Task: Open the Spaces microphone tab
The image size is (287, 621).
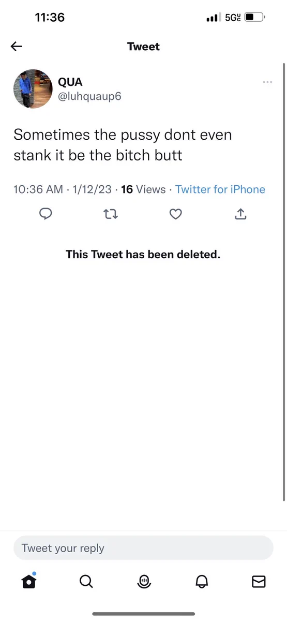Action: click(144, 582)
